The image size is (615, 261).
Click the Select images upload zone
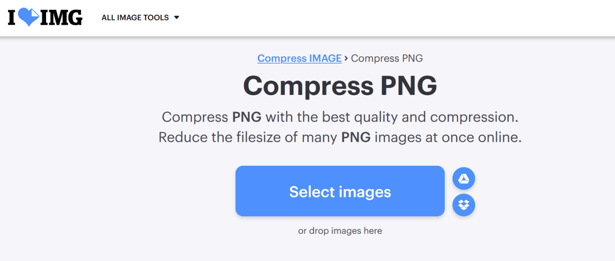click(x=340, y=191)
